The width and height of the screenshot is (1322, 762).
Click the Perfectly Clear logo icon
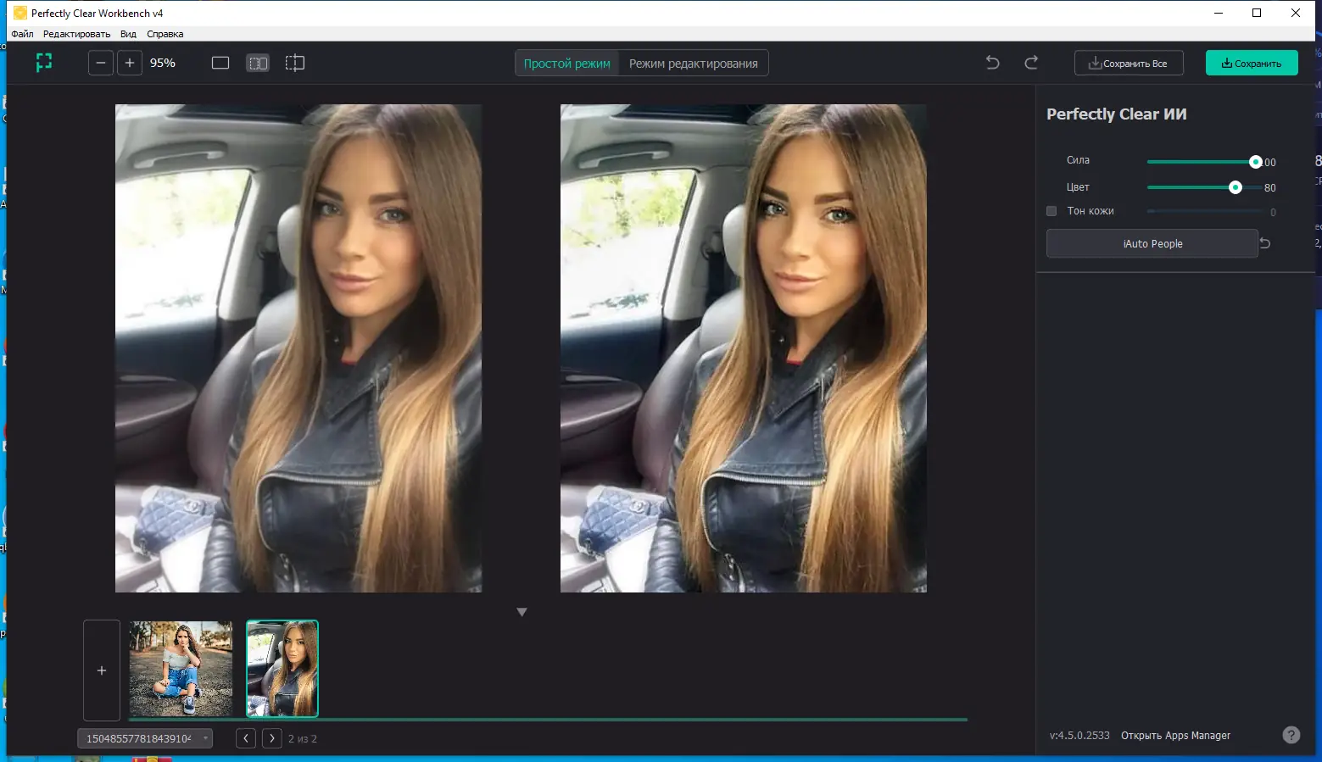[44, 63]
